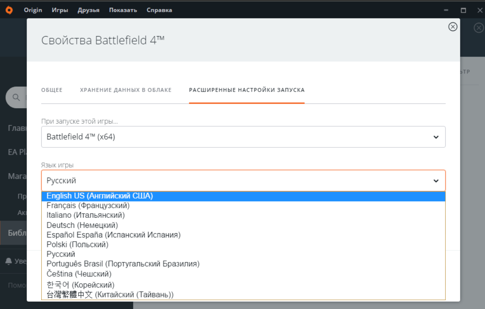This screenshot has height=309, width=485.
Task: Pick Polski (Польский) from the list
Action: click(77, 244)
